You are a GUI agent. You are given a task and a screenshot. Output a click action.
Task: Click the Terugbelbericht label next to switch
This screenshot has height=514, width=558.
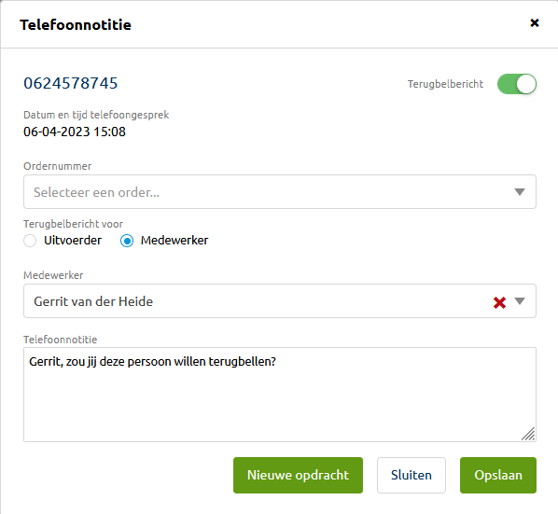tap(445, 84)
